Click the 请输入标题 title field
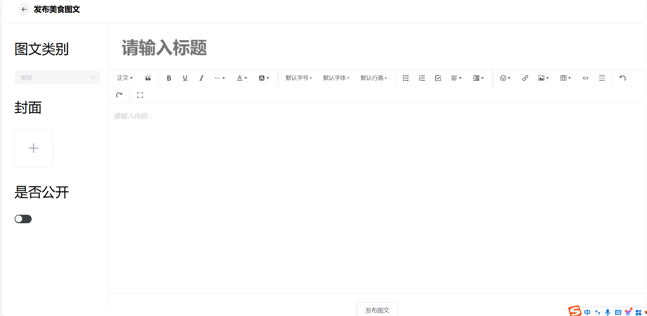Viewport: 647px width, 316px height. click(x=377, y=48)
